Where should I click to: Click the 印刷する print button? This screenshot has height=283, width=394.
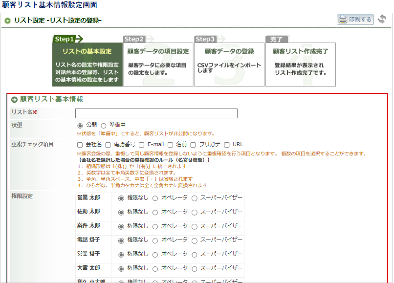pos(355,20)
